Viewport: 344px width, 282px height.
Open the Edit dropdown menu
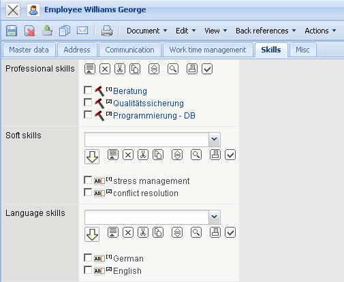185,31
